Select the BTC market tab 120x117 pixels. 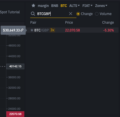[x=64, y=6]
